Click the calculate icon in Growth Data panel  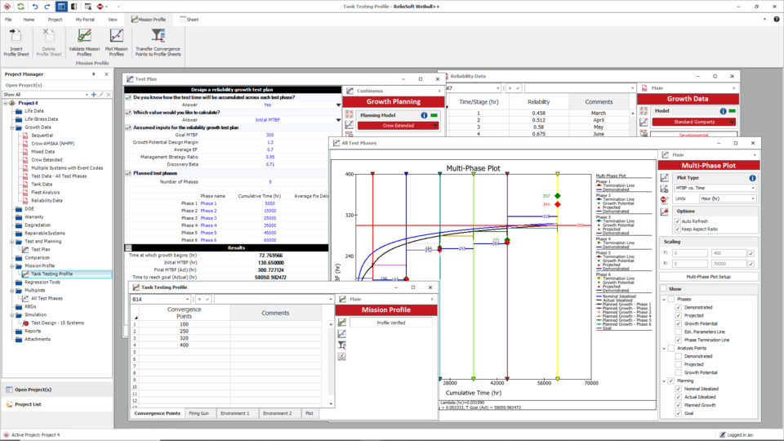point(644,111)
